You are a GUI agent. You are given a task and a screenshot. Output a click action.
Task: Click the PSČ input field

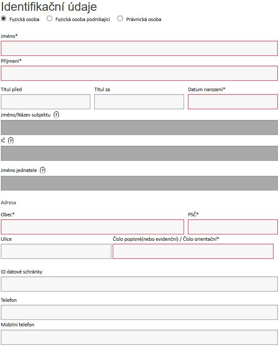click(x=233, y=227)
